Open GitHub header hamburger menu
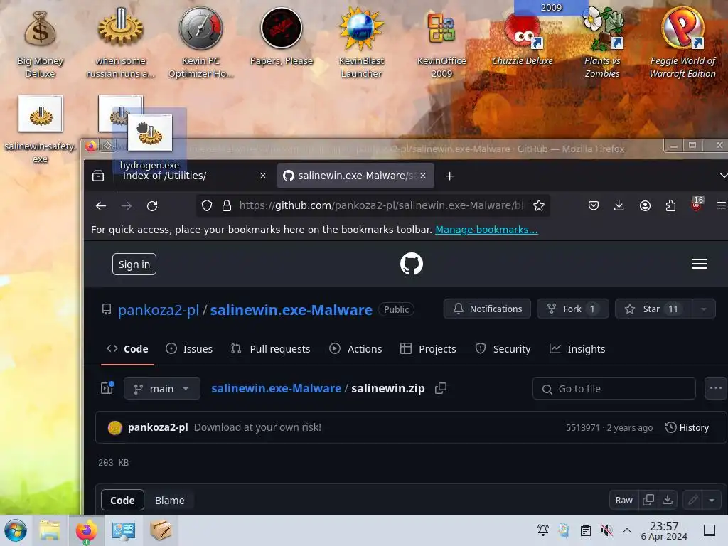This screenshot has height=546, width=728. (x=700, y=264)
